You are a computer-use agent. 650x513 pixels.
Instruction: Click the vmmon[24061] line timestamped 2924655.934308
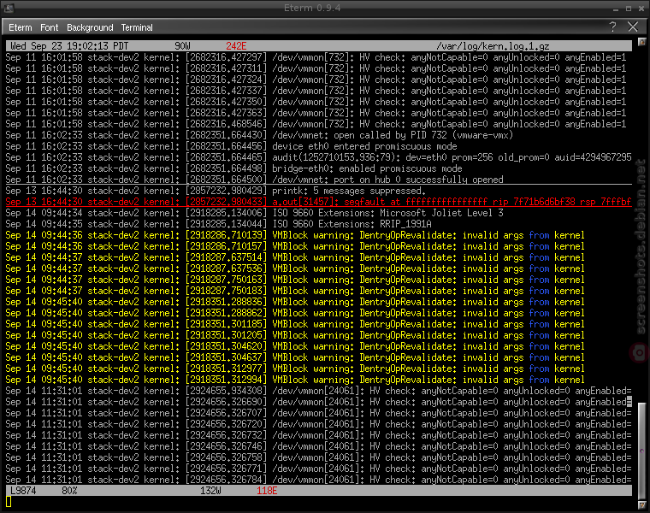(x=318, y=391)
